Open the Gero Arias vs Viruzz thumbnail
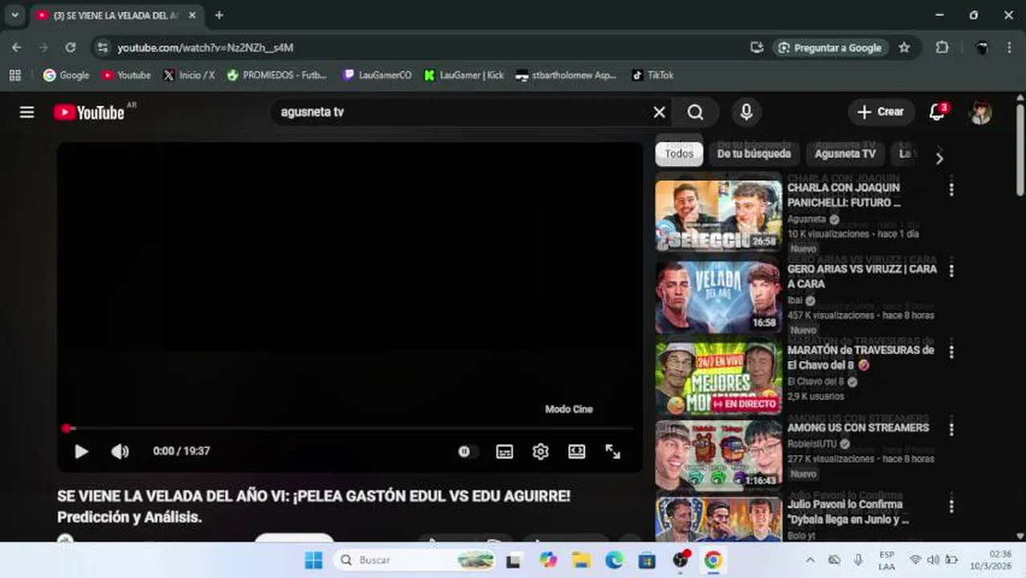Image resolution: width=1026 pixels, height=578 pixels. tap(719, 297)
